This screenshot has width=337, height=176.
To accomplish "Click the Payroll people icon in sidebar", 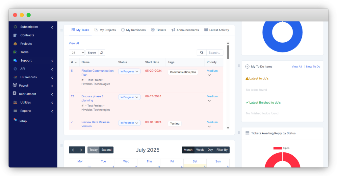I will pos(15,86).
